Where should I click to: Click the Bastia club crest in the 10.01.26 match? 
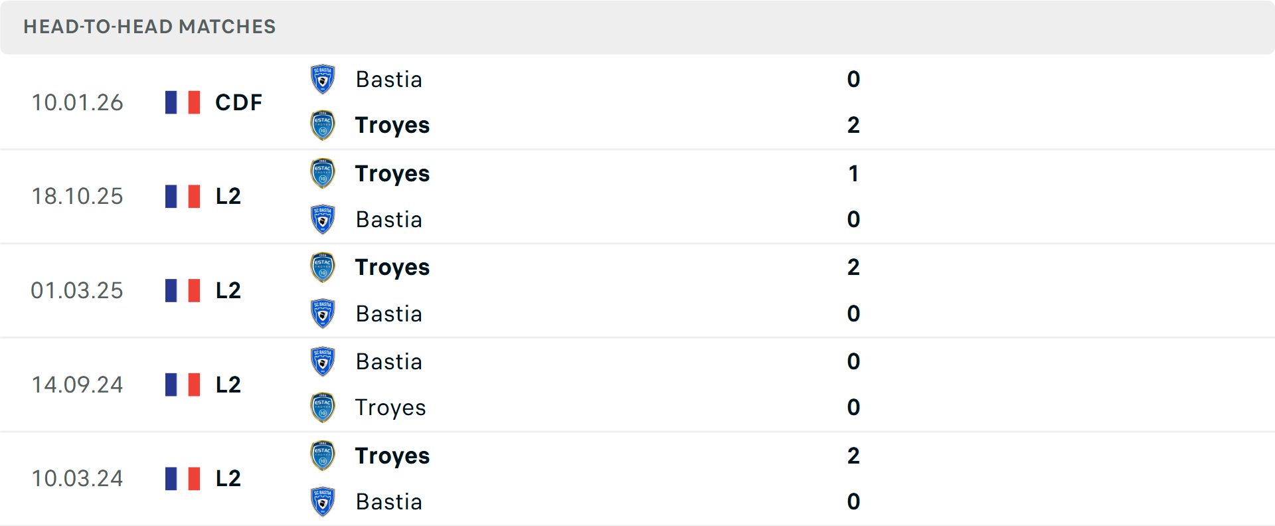(x=323, y=78)
